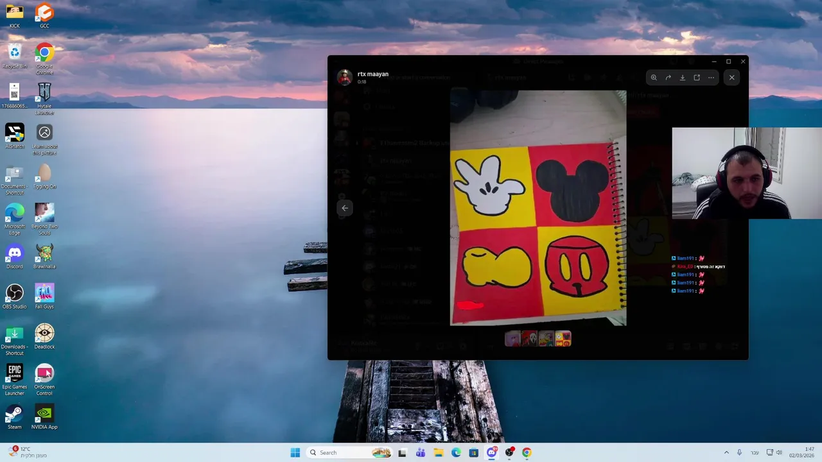822x462 pixels.
Task: Launch Google Chrome from the desktop
Action: pos(44,59)
